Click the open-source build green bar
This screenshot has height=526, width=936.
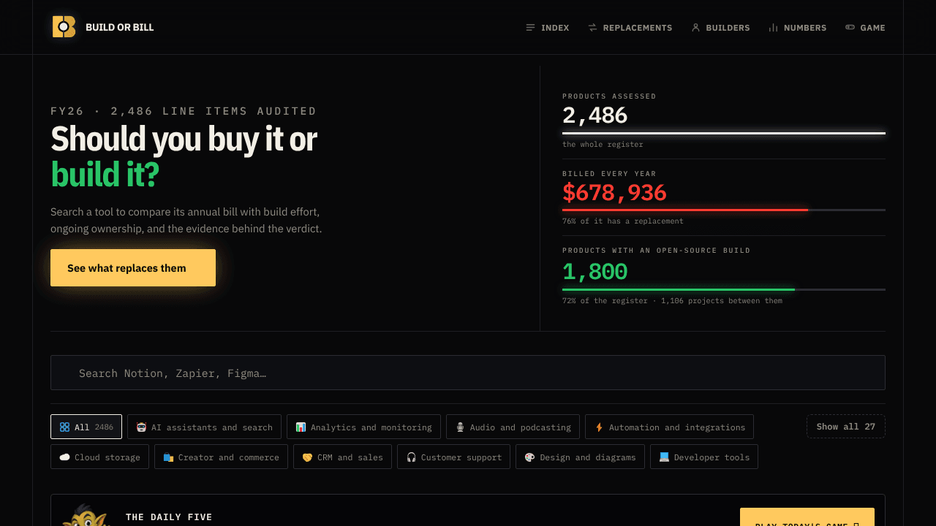coord(679,289)
